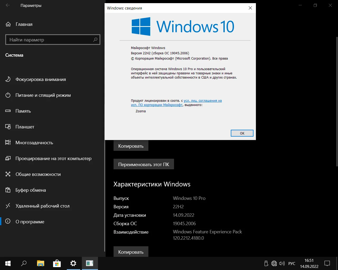
Task: Click the lower Копировать button
Action: [131, 252]
